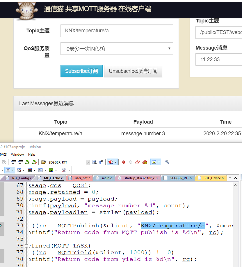Click the comment selection icon
The height and width of the screenshot is (267, 242).
click(27, 162)
